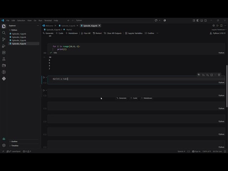
Task: Open the Copilot dropdown arrow in title bar
Action: click(160, 21)
